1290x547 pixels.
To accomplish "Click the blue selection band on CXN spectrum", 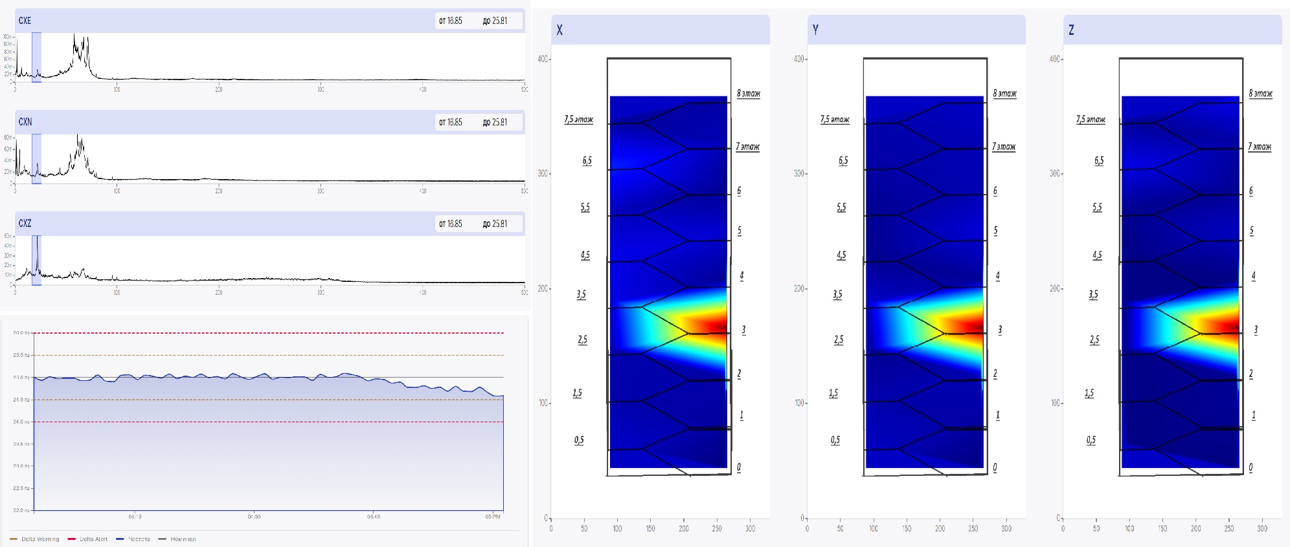I will point(36,158).
